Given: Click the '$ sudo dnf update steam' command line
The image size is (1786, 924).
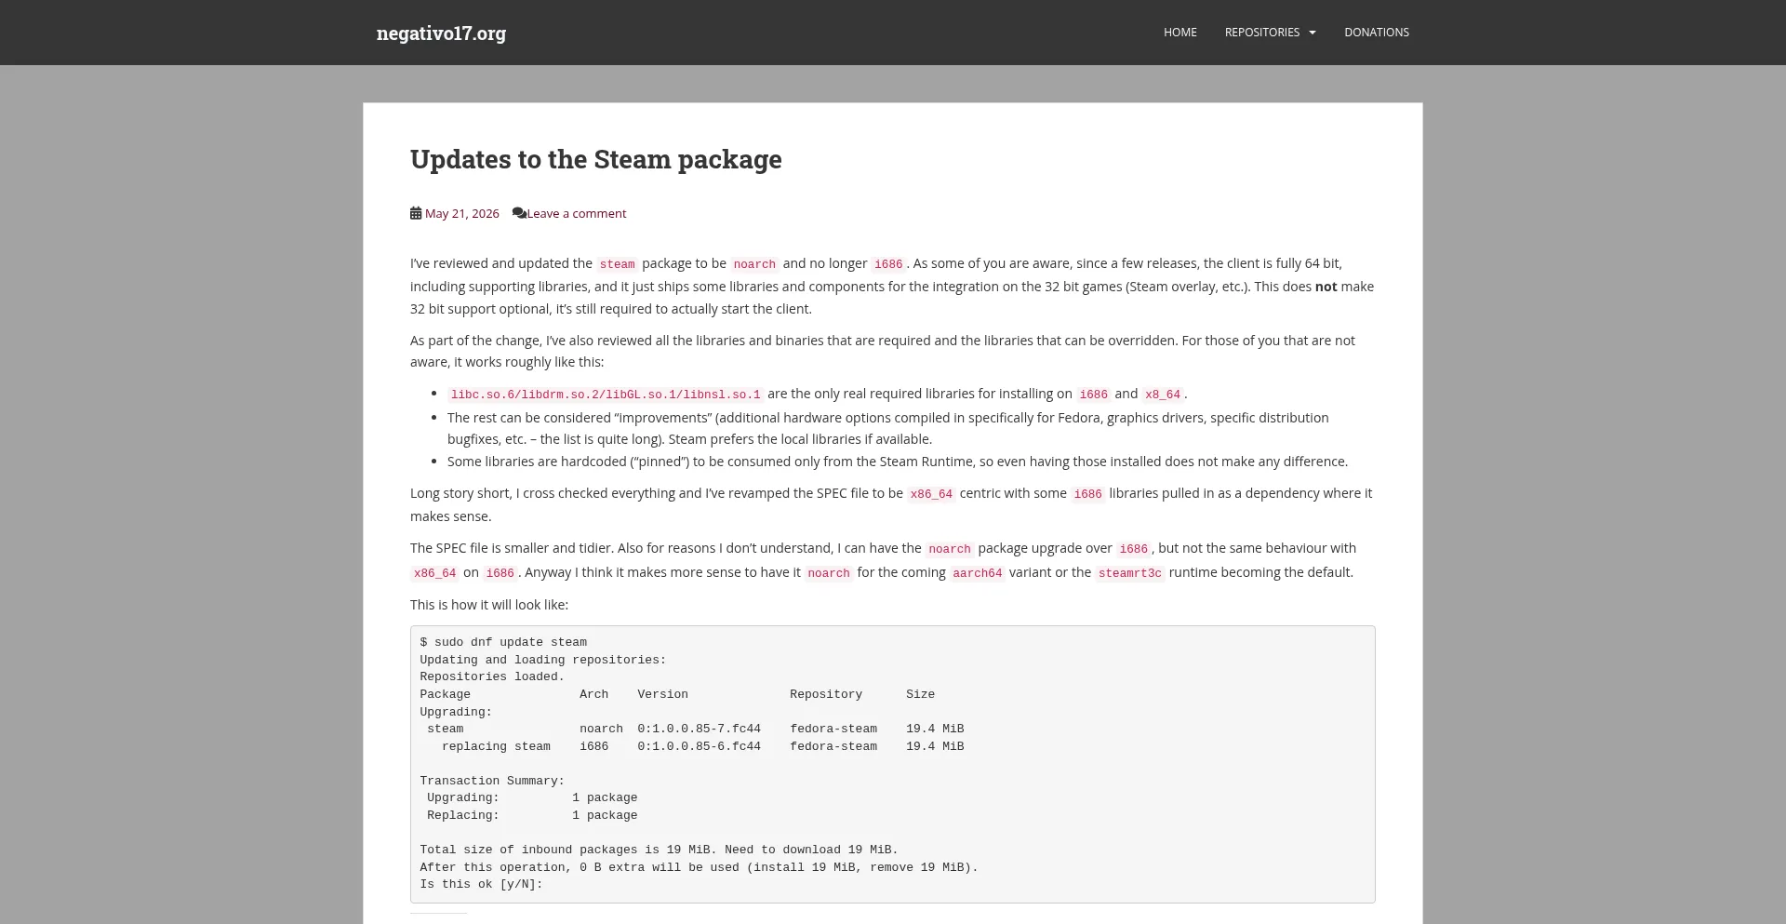Looking at the screenshot, I should click(503, 642).
